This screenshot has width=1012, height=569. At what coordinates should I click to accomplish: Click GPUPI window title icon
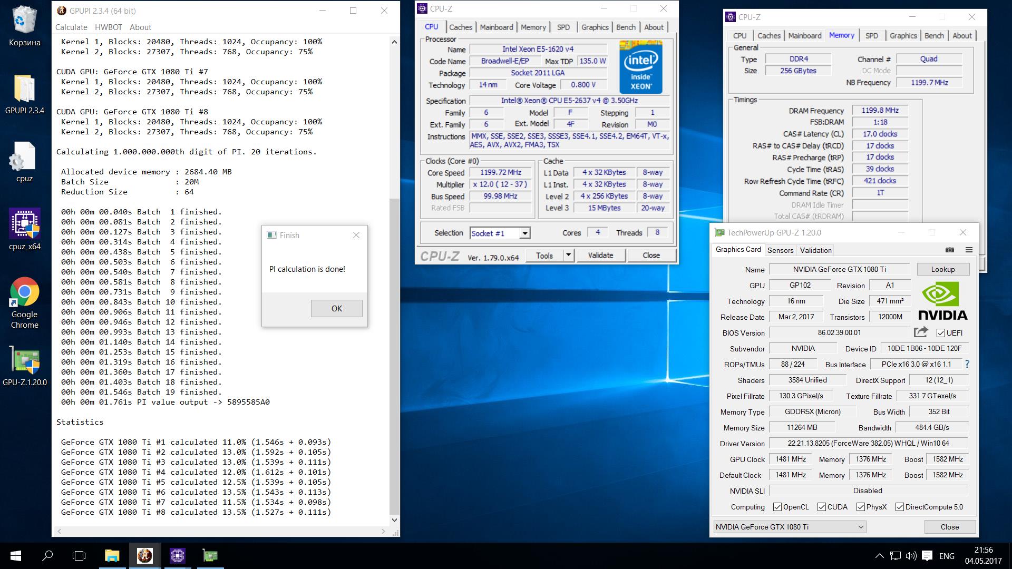[62, 11]
